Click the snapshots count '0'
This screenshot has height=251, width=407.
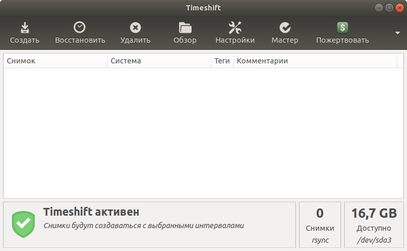pyautogui.click(x=320, y=213)
